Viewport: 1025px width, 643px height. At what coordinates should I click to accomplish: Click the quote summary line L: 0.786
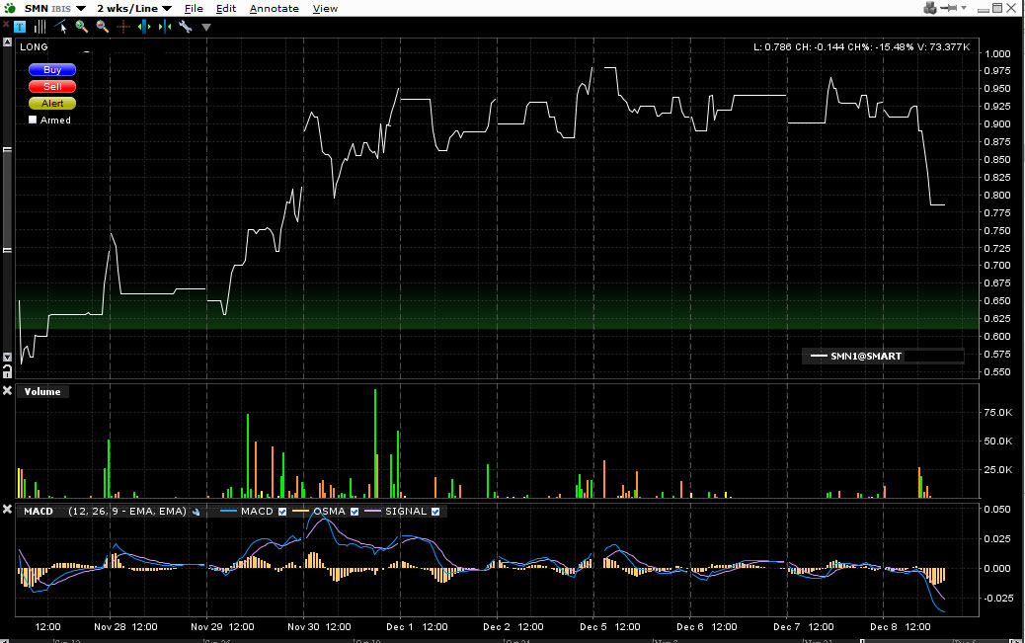862,47
